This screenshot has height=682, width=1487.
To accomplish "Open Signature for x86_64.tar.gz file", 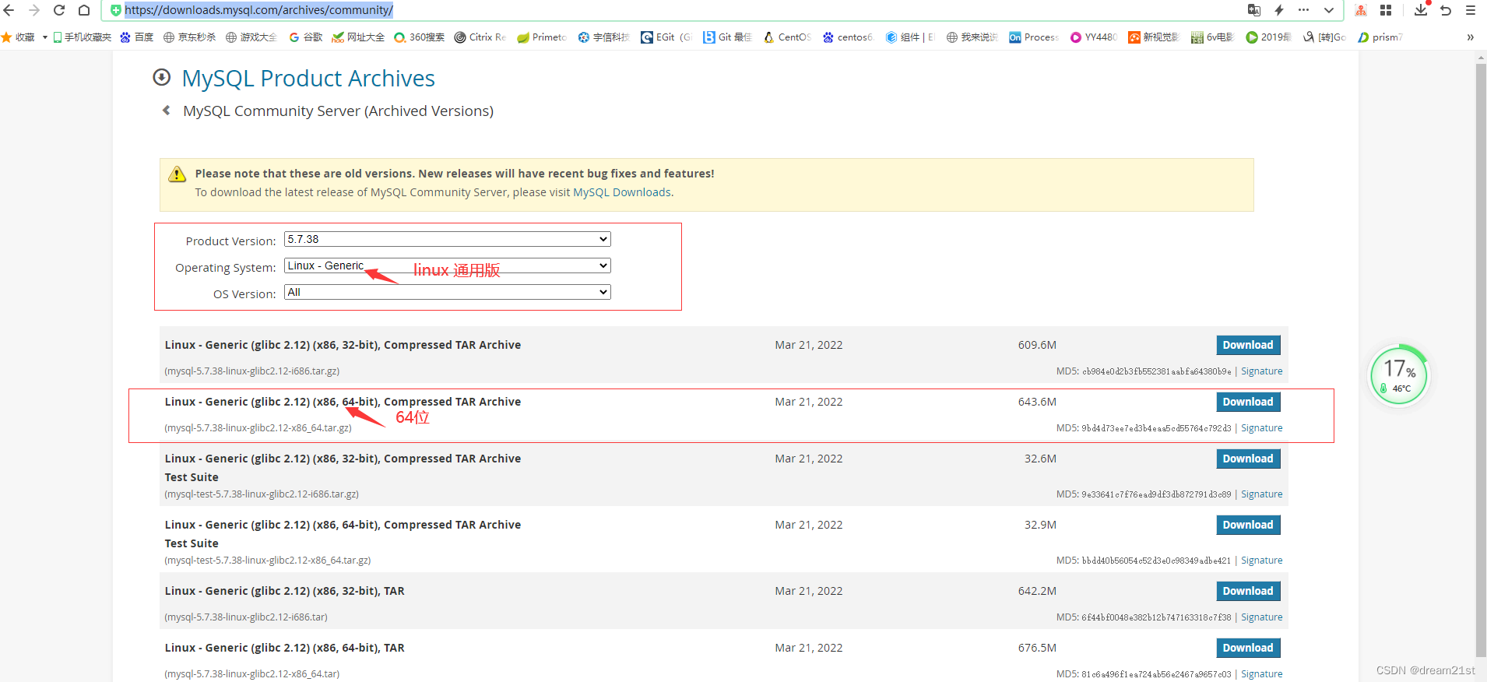I will coord(1261,428).
